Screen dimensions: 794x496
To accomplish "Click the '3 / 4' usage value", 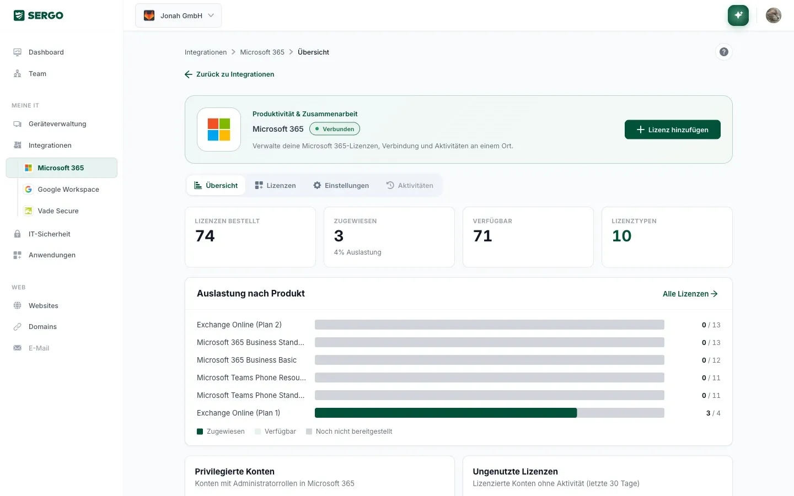I will pyautogui.click(x=713, y=413).
